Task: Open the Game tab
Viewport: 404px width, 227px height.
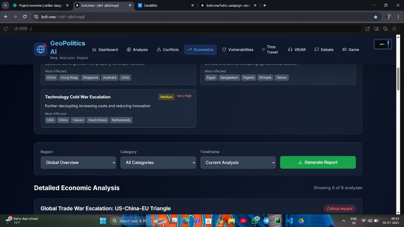Action: click(x=351, y=50)
